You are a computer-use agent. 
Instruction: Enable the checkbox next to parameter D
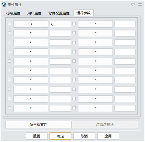coord(9,23)
